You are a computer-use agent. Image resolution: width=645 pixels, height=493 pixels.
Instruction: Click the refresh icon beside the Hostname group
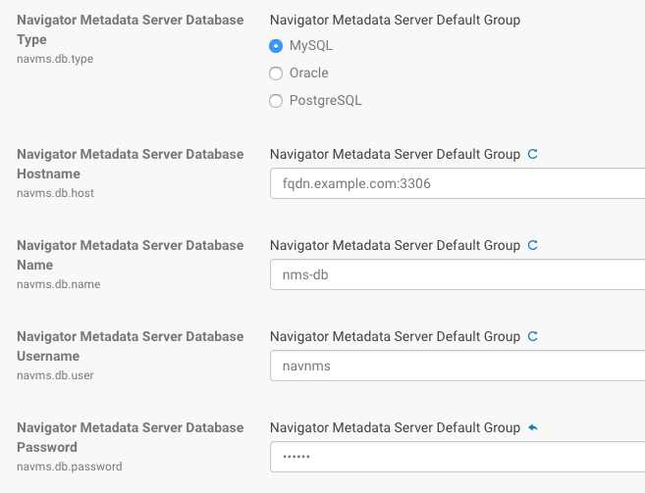533,154
